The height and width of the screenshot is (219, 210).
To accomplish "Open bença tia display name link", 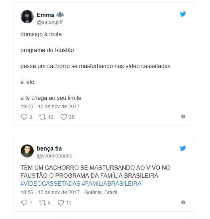I will (49, 149).
